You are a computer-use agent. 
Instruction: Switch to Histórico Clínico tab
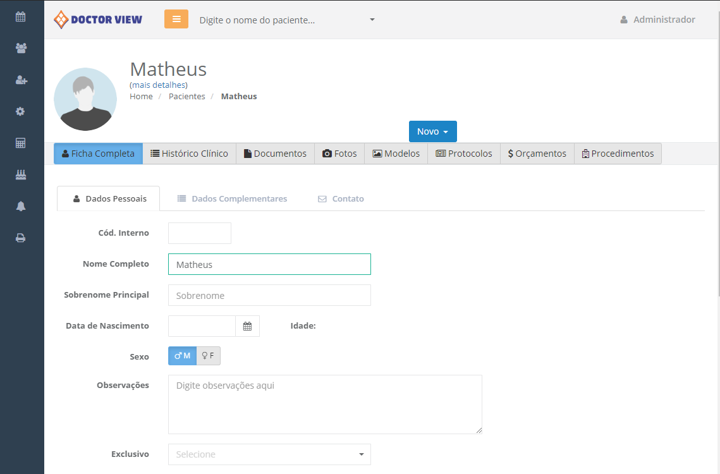[x=189, y=154]
